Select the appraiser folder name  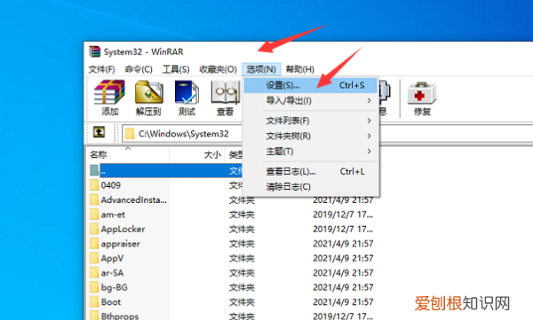pos(120,244)
